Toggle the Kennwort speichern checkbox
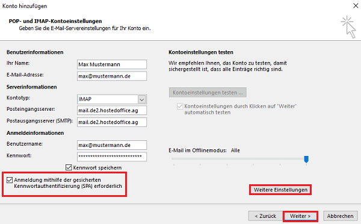This screenshot has height=224, width=361. 69,167
